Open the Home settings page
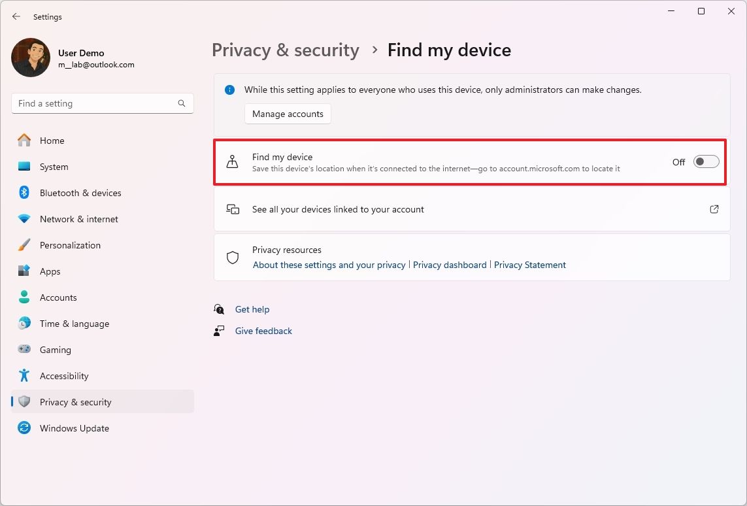747x506 pixels. pyautogui.click(x=52, y=141)
